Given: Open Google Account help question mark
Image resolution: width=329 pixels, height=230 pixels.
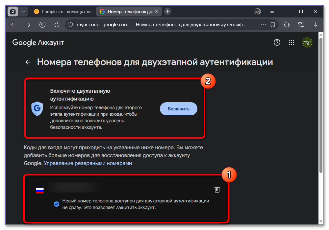Looking at the screenshot, I should click(x=277, y=42).
